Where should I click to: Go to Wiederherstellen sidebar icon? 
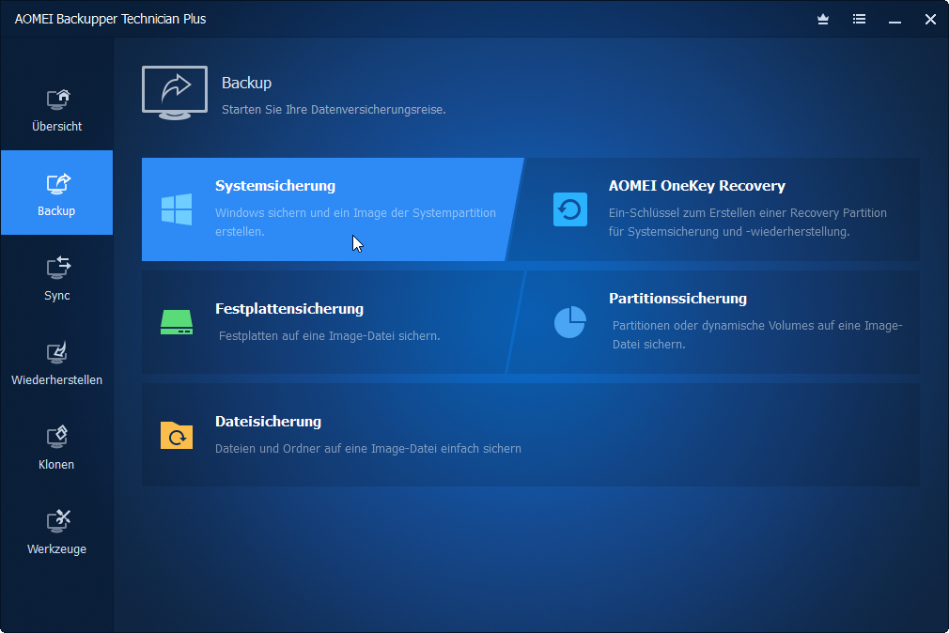click(58, 352)
